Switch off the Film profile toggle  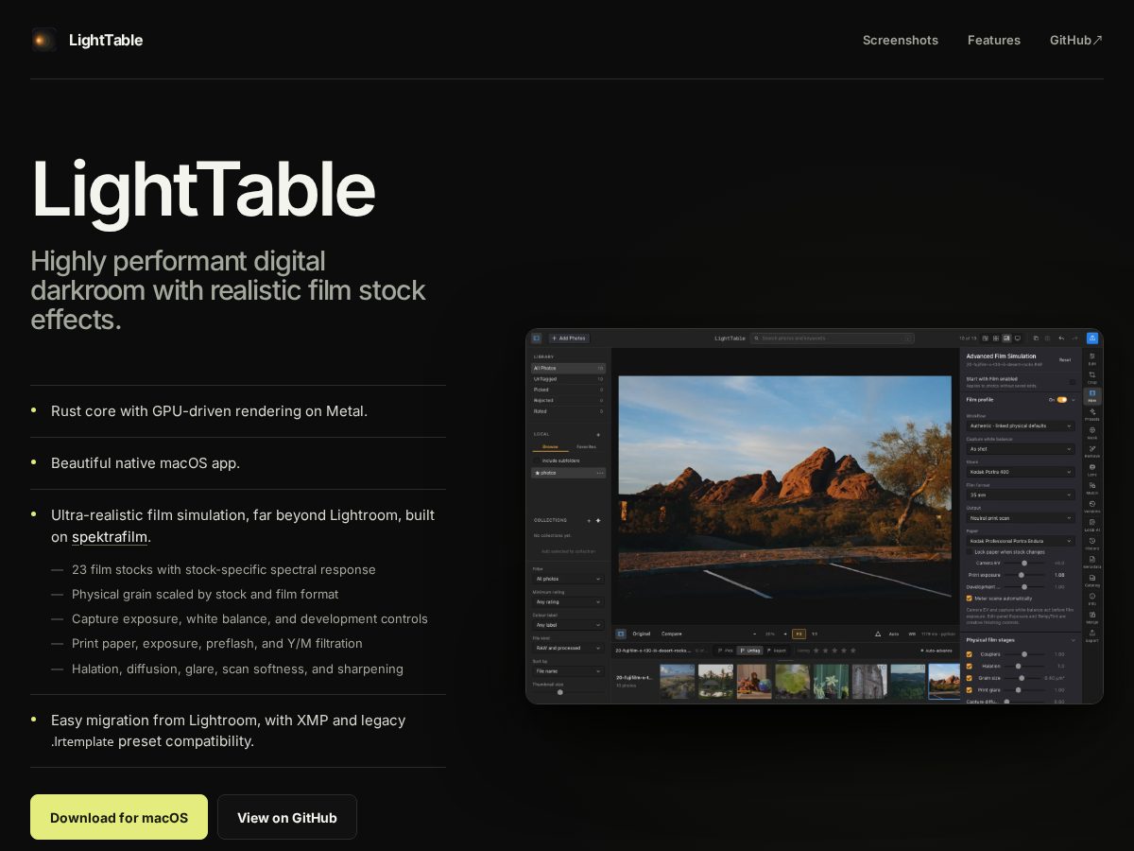[x=1062, y=400]
